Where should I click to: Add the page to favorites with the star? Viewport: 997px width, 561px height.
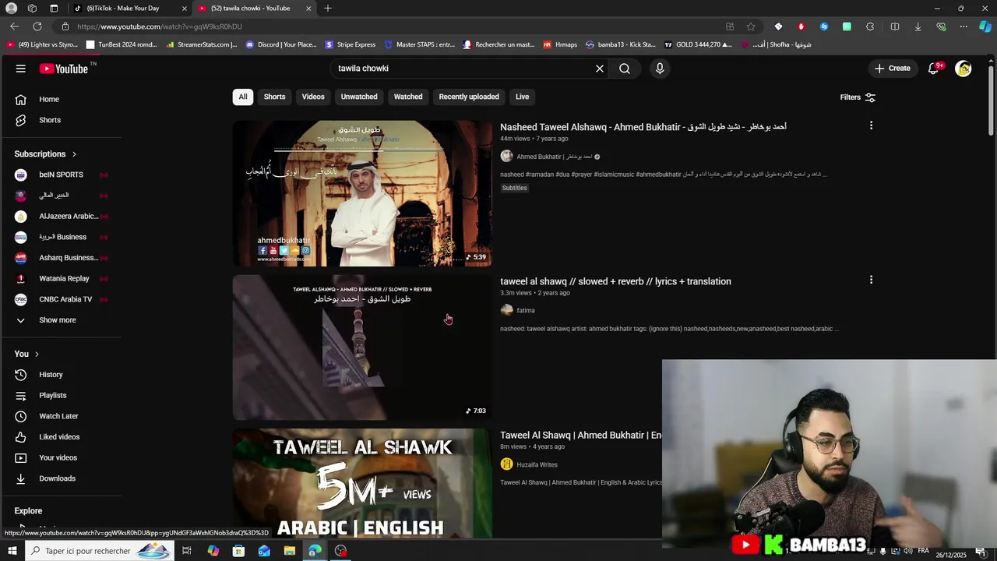pyautogui.click(x=751, y=26)
